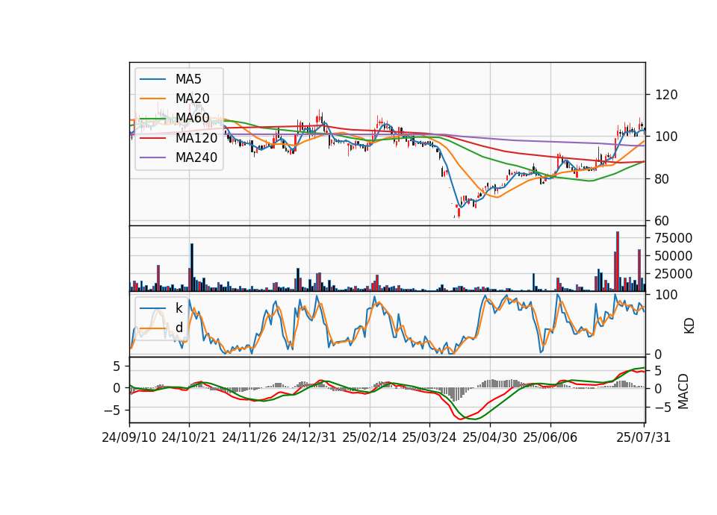717x515 pixels.
Task: Click the 25/06/06 date axis label
Action: pyautogui.click(x=550, y=437)
